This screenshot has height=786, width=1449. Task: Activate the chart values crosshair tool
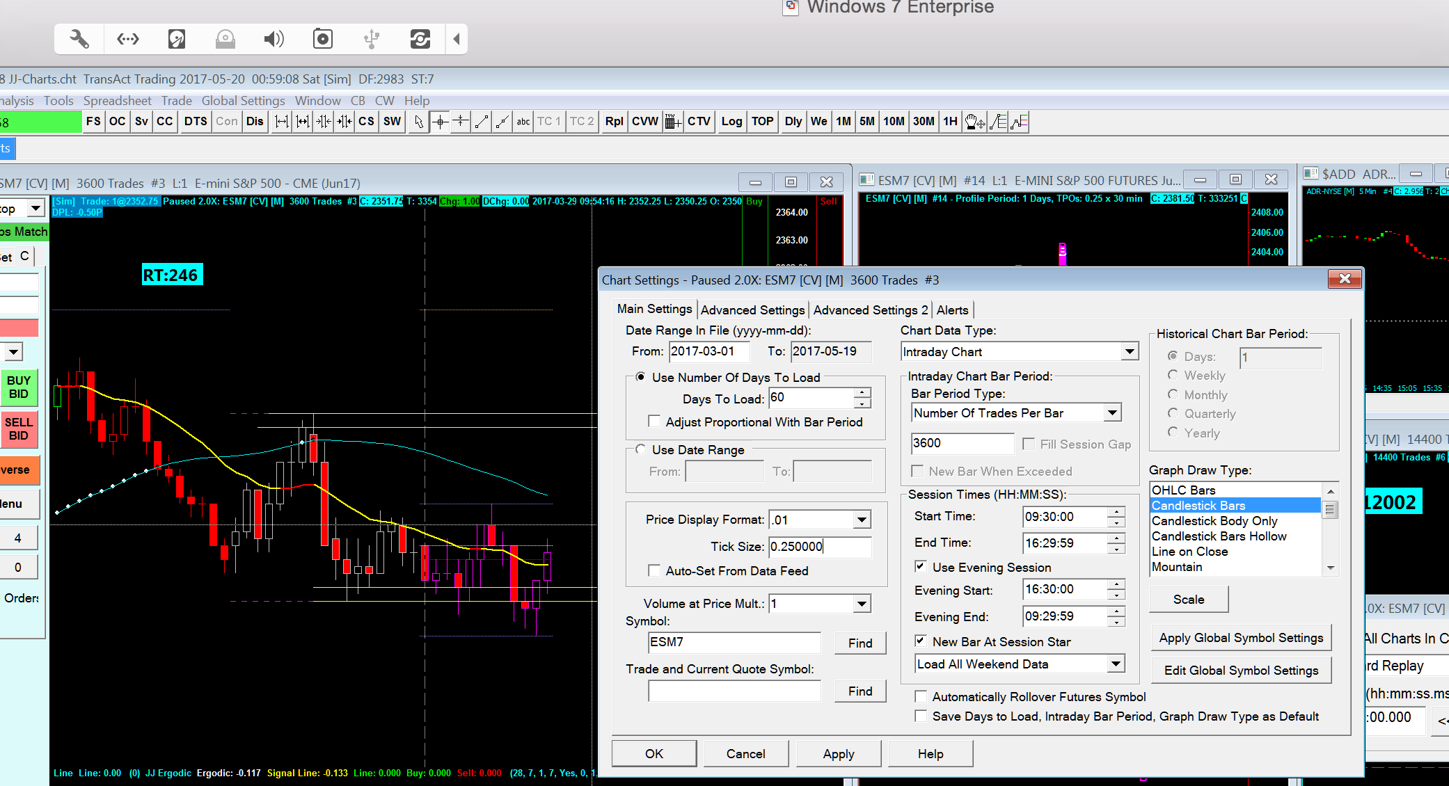(440, 122)
